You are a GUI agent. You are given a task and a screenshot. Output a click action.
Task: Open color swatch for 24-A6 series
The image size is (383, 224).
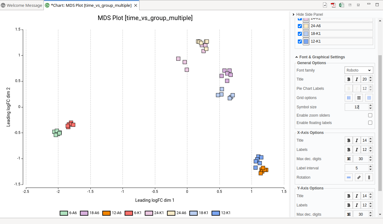click(306, 26)
